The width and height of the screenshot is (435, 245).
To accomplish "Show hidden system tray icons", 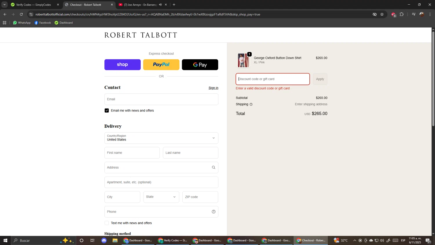I will 355,240.
